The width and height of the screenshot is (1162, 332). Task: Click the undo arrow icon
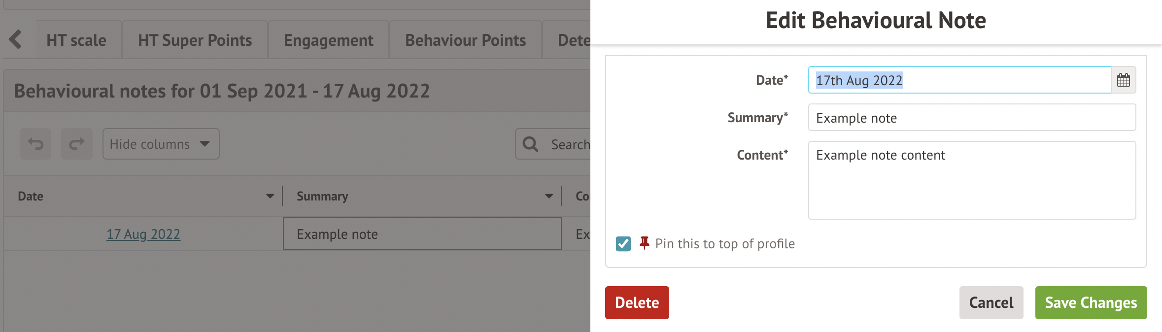click(x=35, y=144)
